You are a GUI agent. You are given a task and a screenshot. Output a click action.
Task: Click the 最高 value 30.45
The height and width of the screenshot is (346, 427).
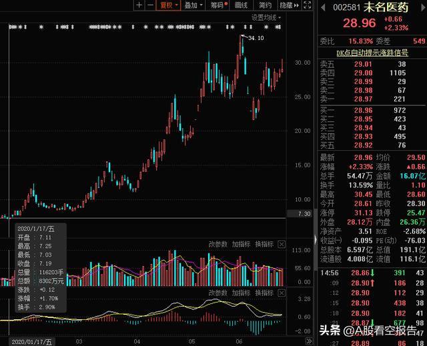click(x=363, y=195)
